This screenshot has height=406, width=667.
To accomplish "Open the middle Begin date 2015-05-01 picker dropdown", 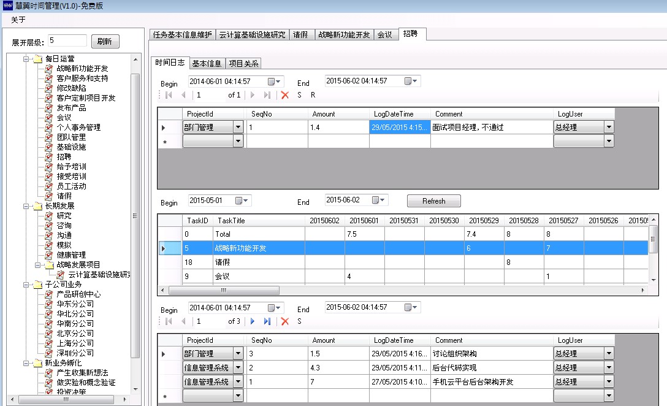I will pyautogui.click(x=243, y=201).
